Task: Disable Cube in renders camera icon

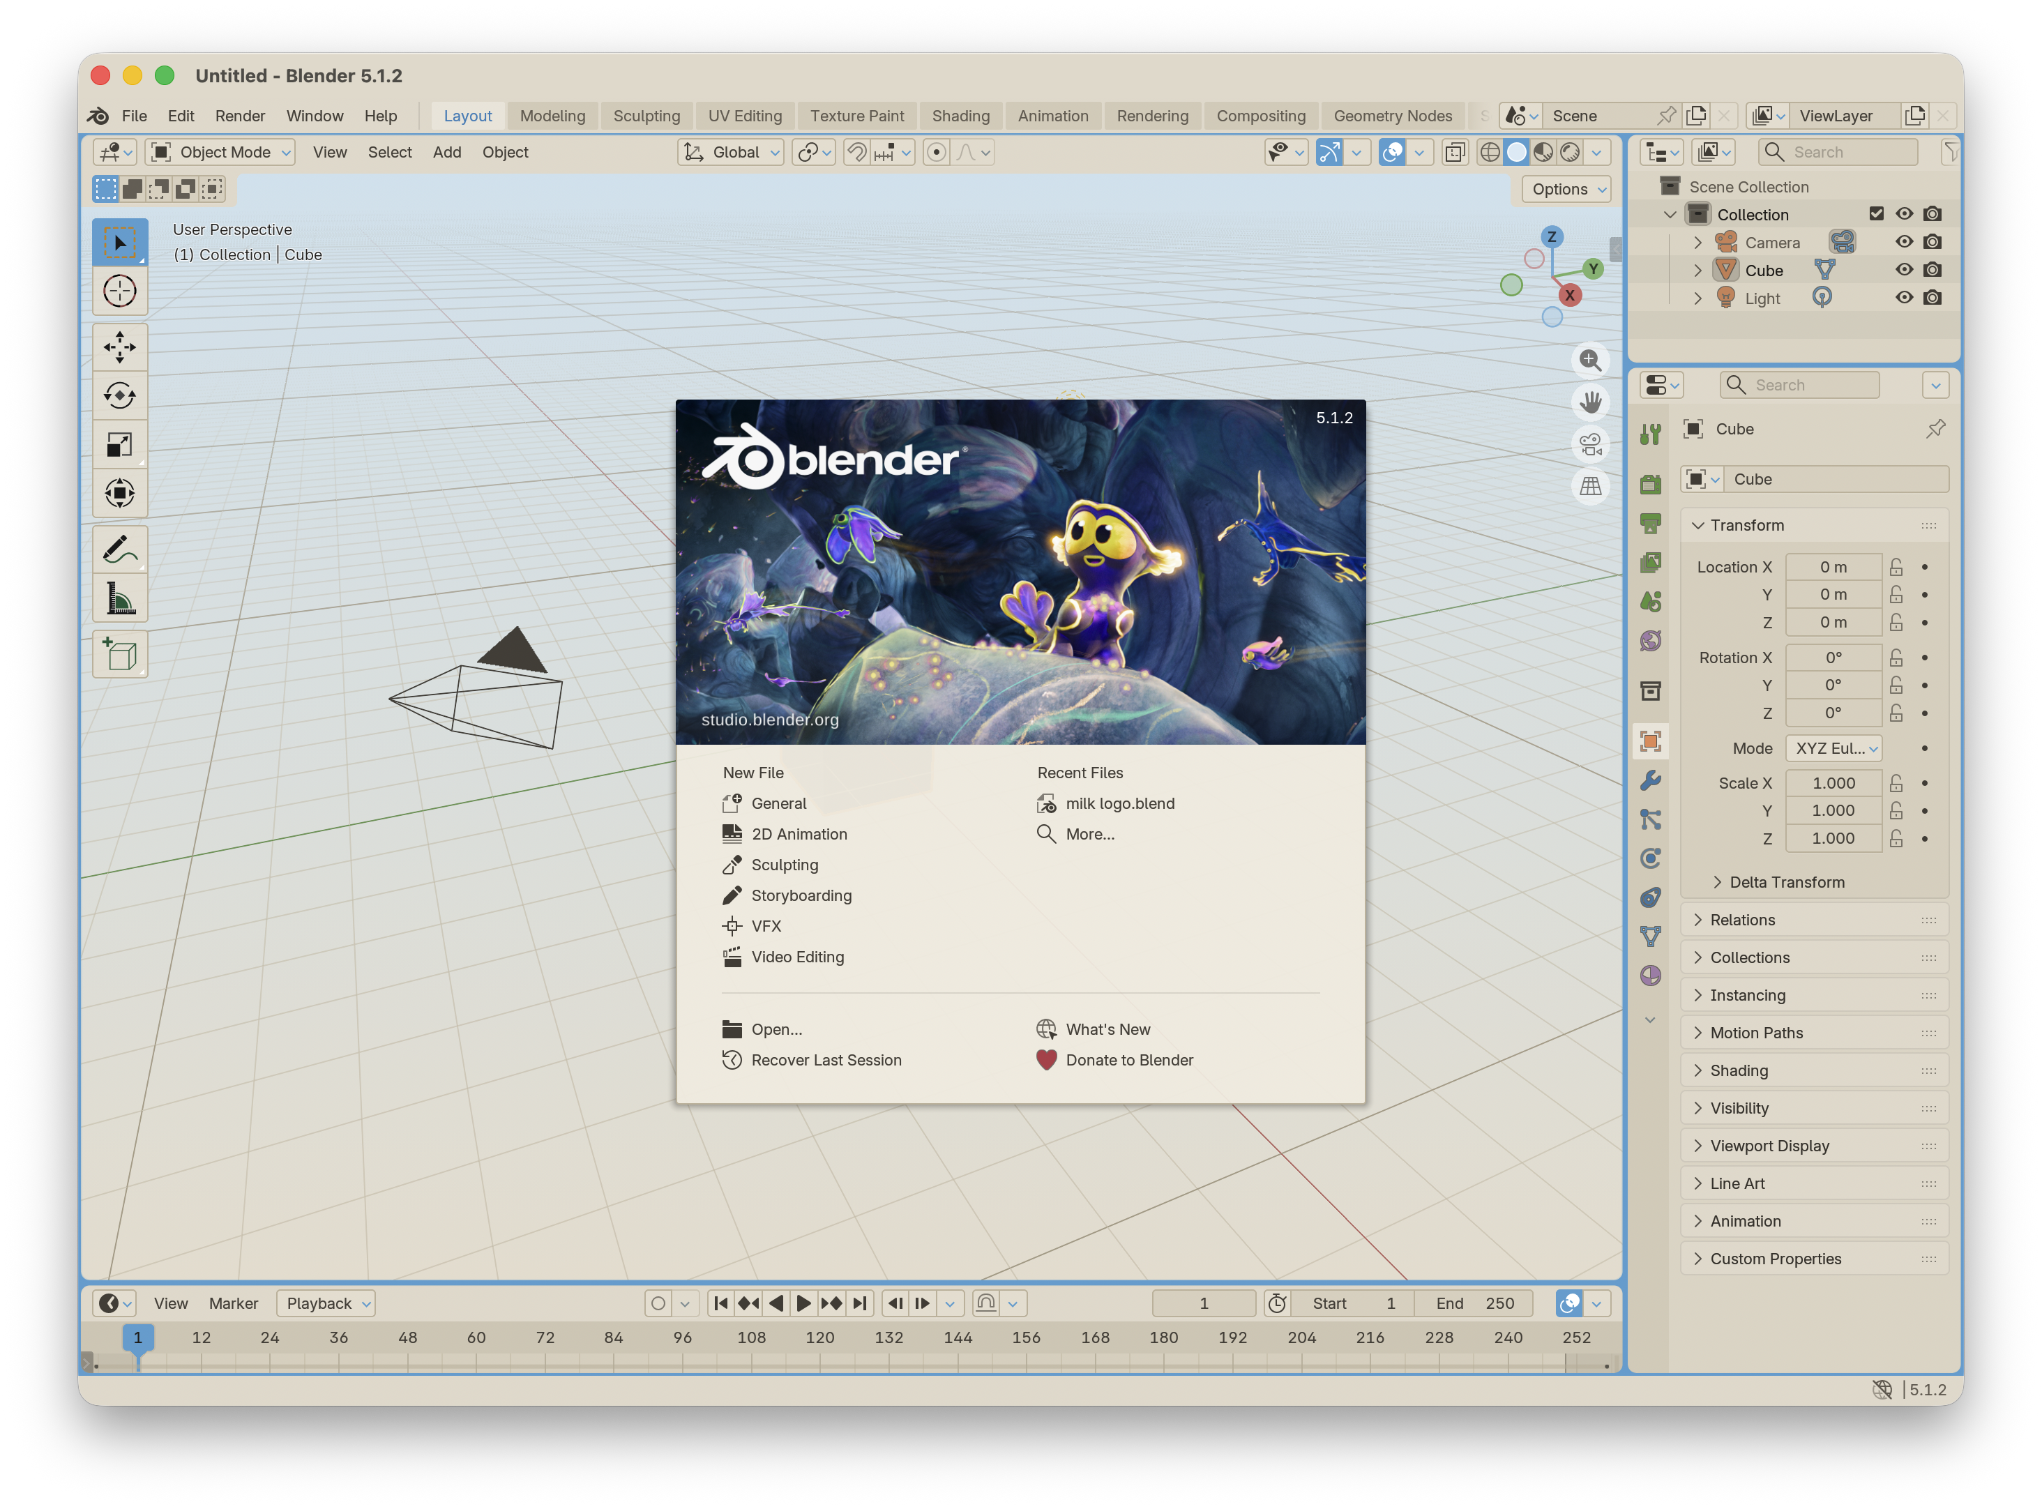Action: click(x=1933, y=269)
